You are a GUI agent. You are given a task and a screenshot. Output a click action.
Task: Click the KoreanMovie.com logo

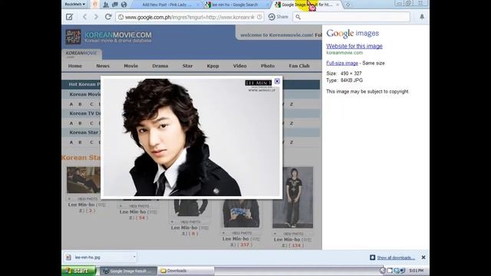[108, 37]
